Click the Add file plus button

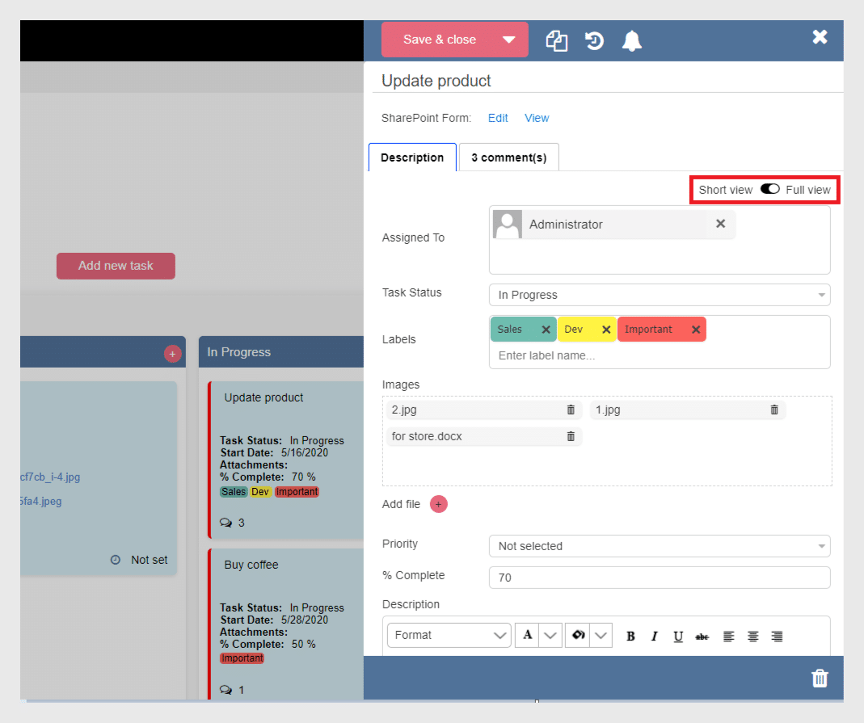438,504
